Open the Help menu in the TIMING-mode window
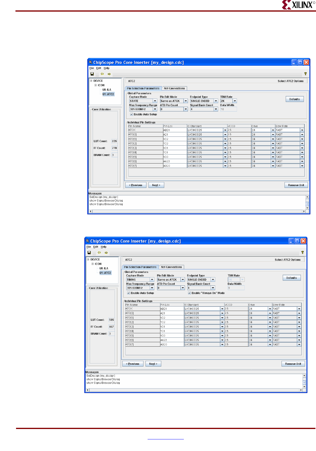Image resolution: width=316 pixels, height=451 pixels. pos(103,247)
